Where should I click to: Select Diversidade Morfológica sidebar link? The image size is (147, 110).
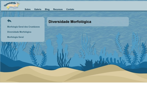coord(19,32)
